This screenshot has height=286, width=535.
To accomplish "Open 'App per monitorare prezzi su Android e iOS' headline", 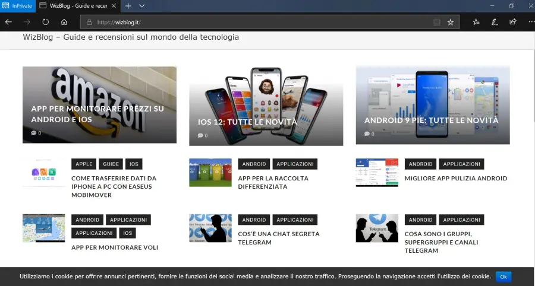I will coord(97,114).
